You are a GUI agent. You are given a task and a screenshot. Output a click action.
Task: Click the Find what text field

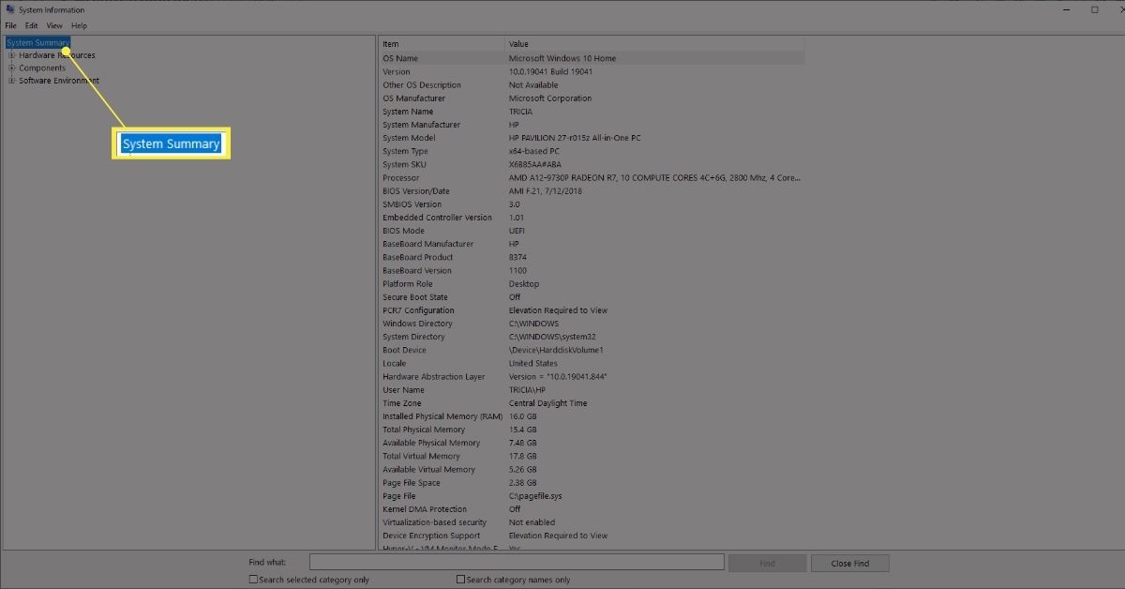point(516,563)
